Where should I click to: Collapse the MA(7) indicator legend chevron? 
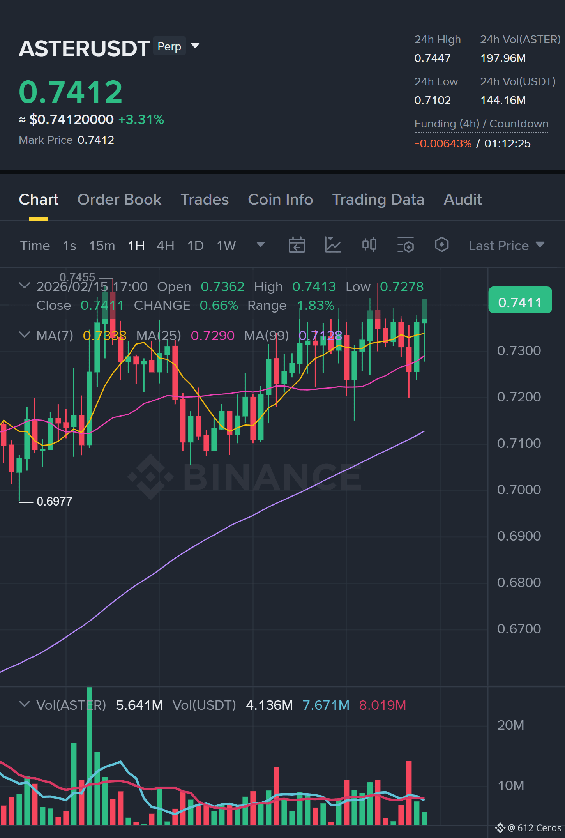coord(24,335)
